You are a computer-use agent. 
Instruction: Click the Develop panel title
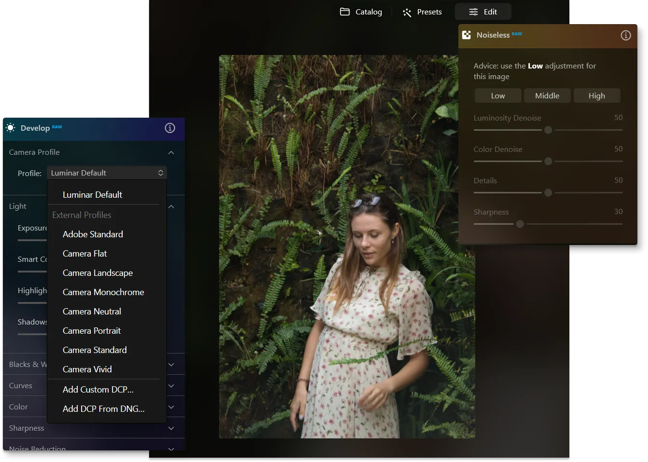coord(35,128)
